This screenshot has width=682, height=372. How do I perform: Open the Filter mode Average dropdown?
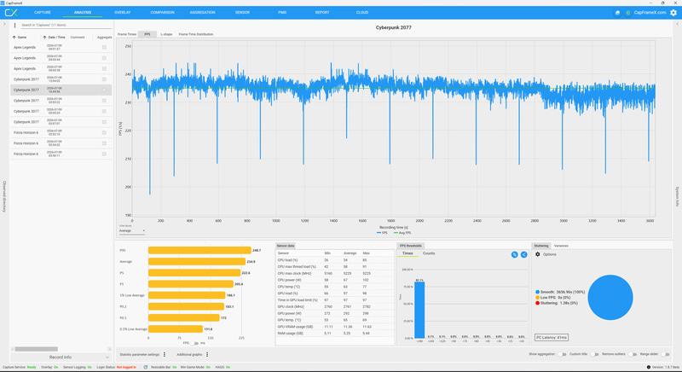(132, 231)
